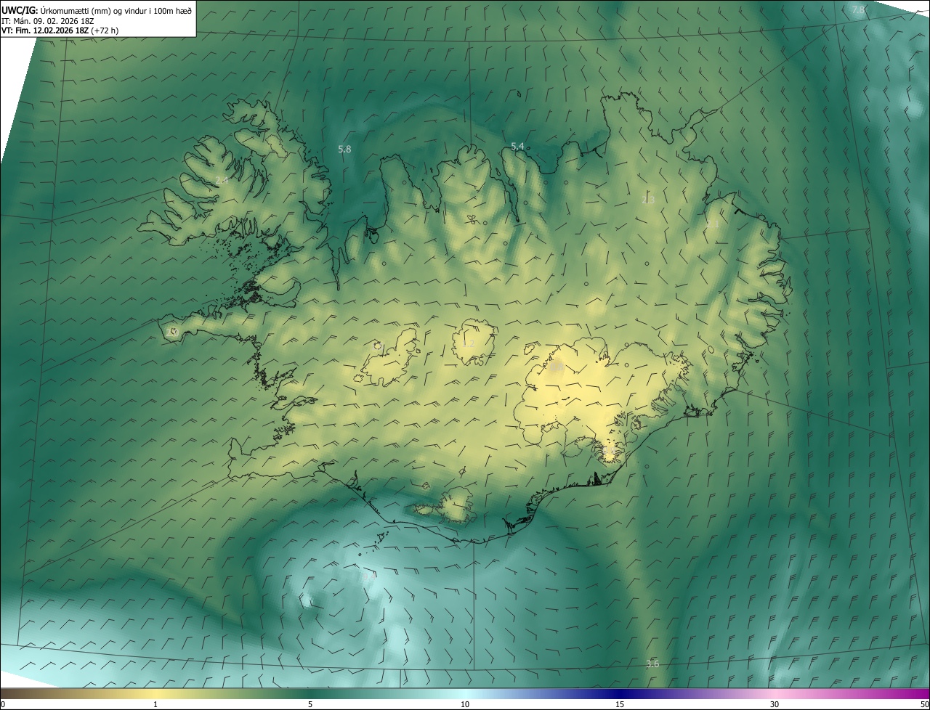Viewport: 930px width, 710px height.
Task: Click the '3.6' value label in the southern sea
Action: click(652, 664)
